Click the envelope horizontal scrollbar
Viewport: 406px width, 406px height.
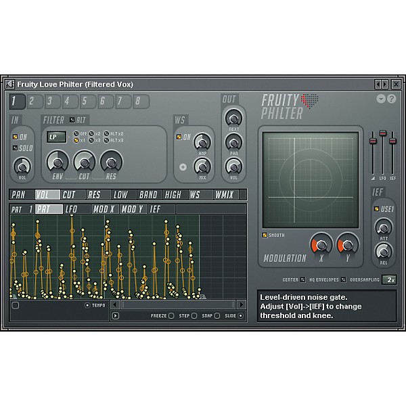coord(178,304)
